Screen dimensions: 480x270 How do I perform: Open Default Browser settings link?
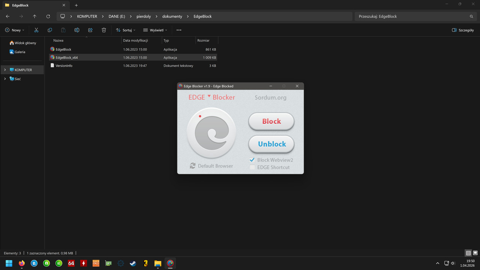(x=215, y=166)
